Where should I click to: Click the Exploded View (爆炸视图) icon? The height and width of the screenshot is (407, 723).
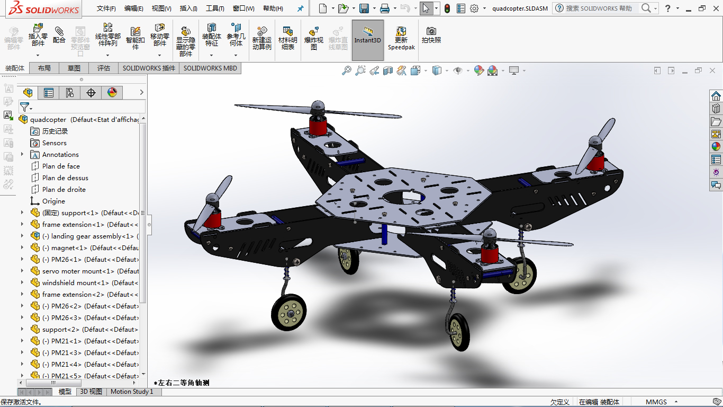314,38
